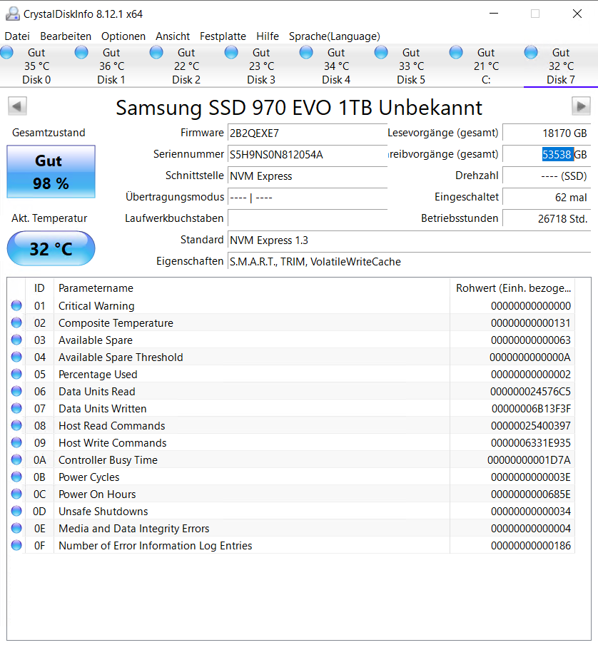The height and width of the screenshot is (645, 598).
Task: Click the serial number field S5H9NS0N812054A
Action: pyautogui.click(x=308, y=155)
